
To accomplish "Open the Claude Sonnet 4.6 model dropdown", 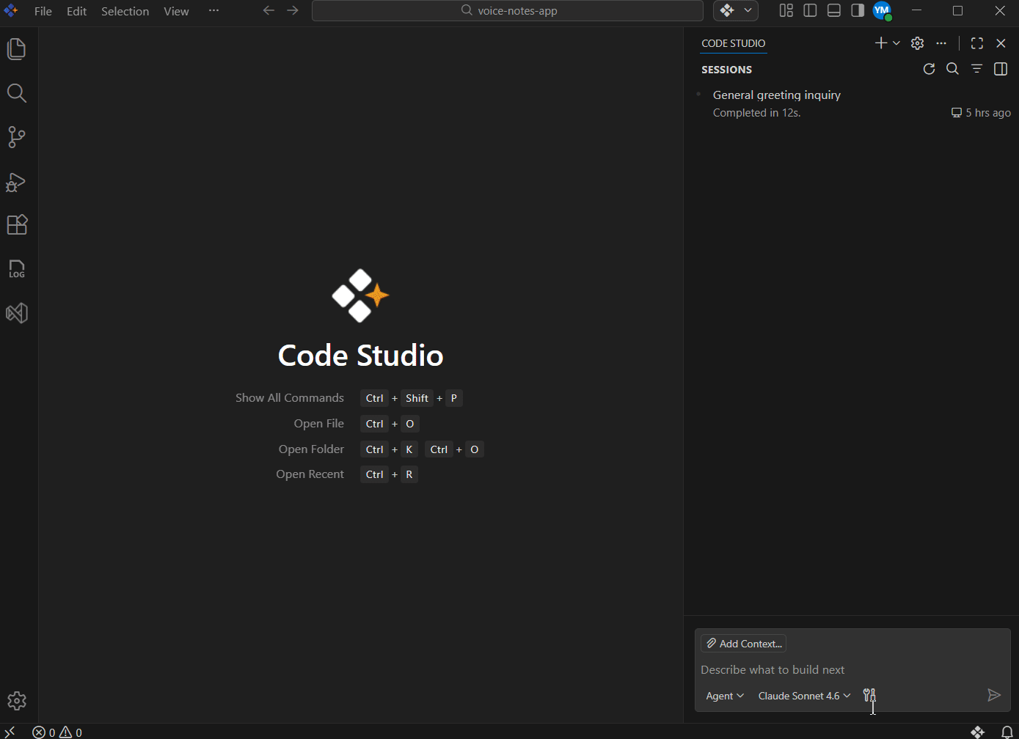I will point(804,696).
